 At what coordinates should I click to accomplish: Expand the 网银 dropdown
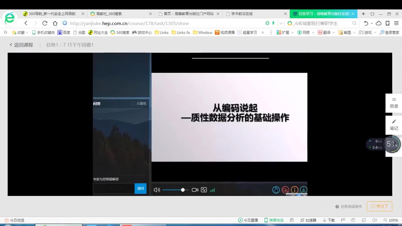[313, 33]
